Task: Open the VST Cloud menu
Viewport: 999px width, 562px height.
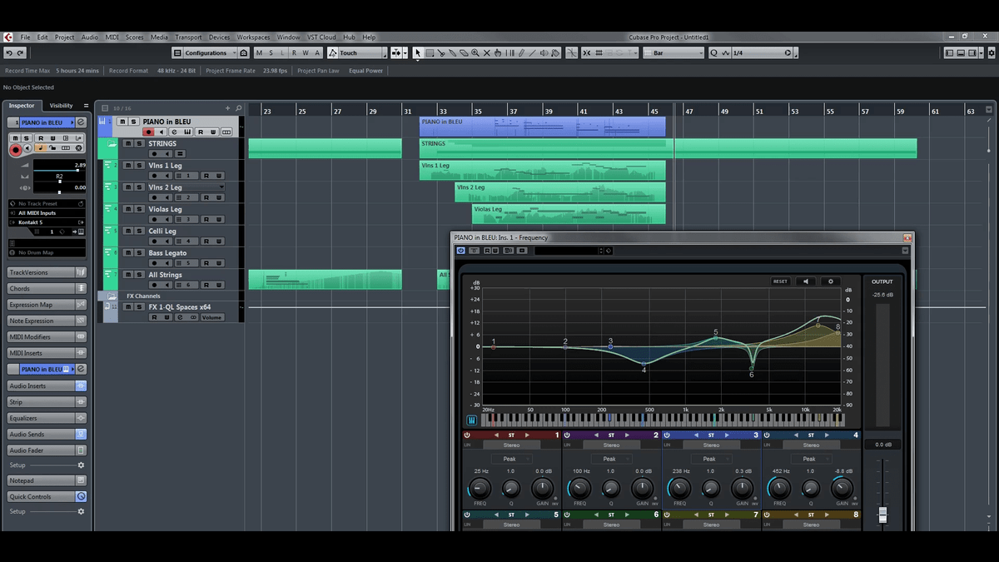Action: coord(321,37)
